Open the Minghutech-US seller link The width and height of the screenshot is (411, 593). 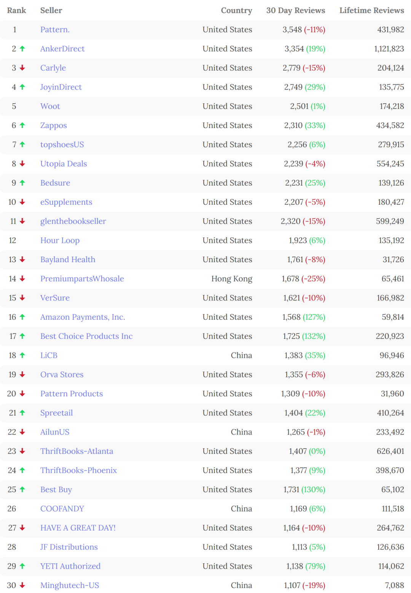(70, 585)
